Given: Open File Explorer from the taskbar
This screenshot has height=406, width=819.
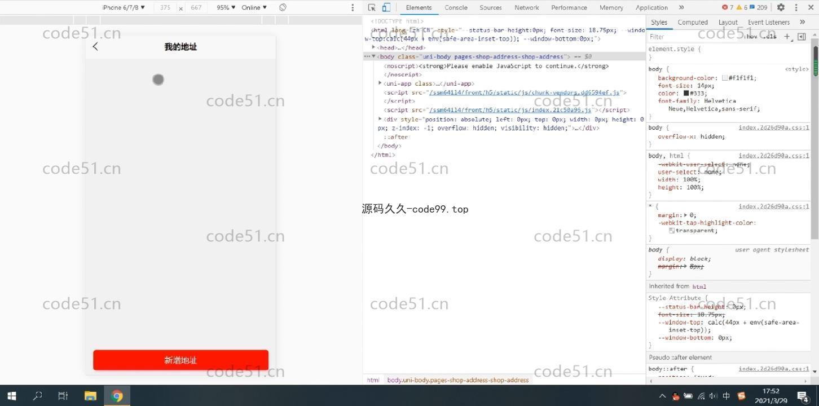Looking at the screenshot, I should click(x=90, y=396).
